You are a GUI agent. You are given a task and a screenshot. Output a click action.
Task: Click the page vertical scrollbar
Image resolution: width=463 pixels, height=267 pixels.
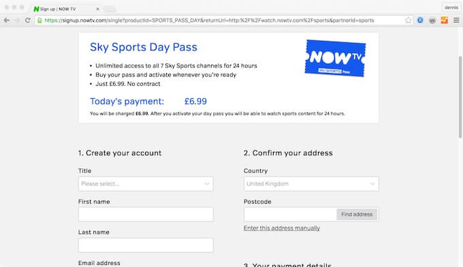tap(460, 97)
